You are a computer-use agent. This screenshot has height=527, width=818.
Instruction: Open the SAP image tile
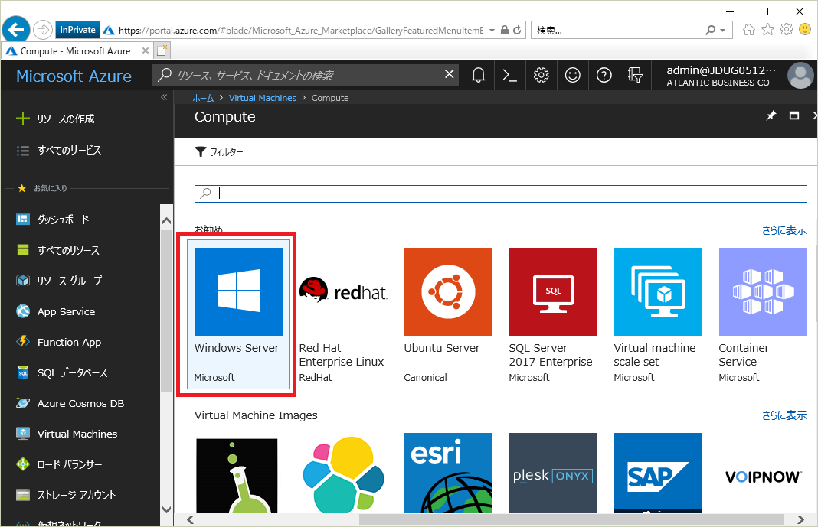(x=658, y=473)
